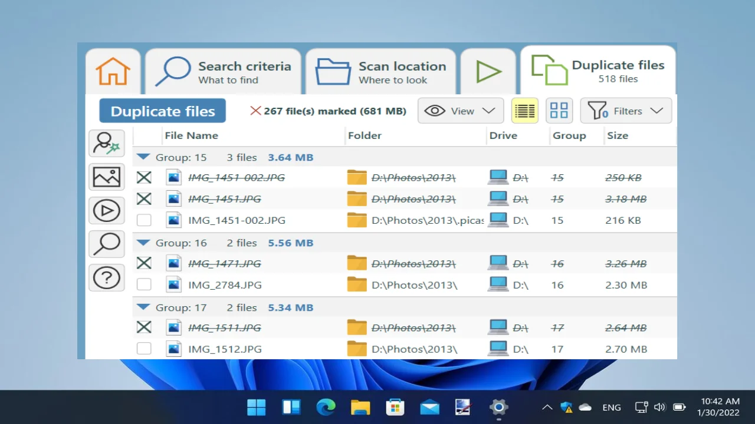Click Group: 16 header label

[181, 243]
